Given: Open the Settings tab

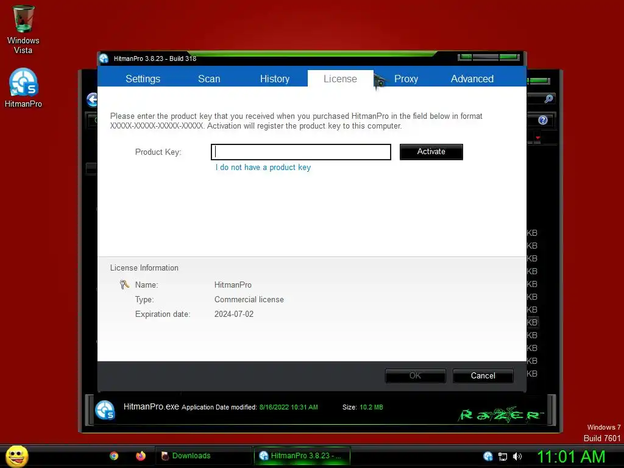Looking at the screenshot, I should coord(143,79).
